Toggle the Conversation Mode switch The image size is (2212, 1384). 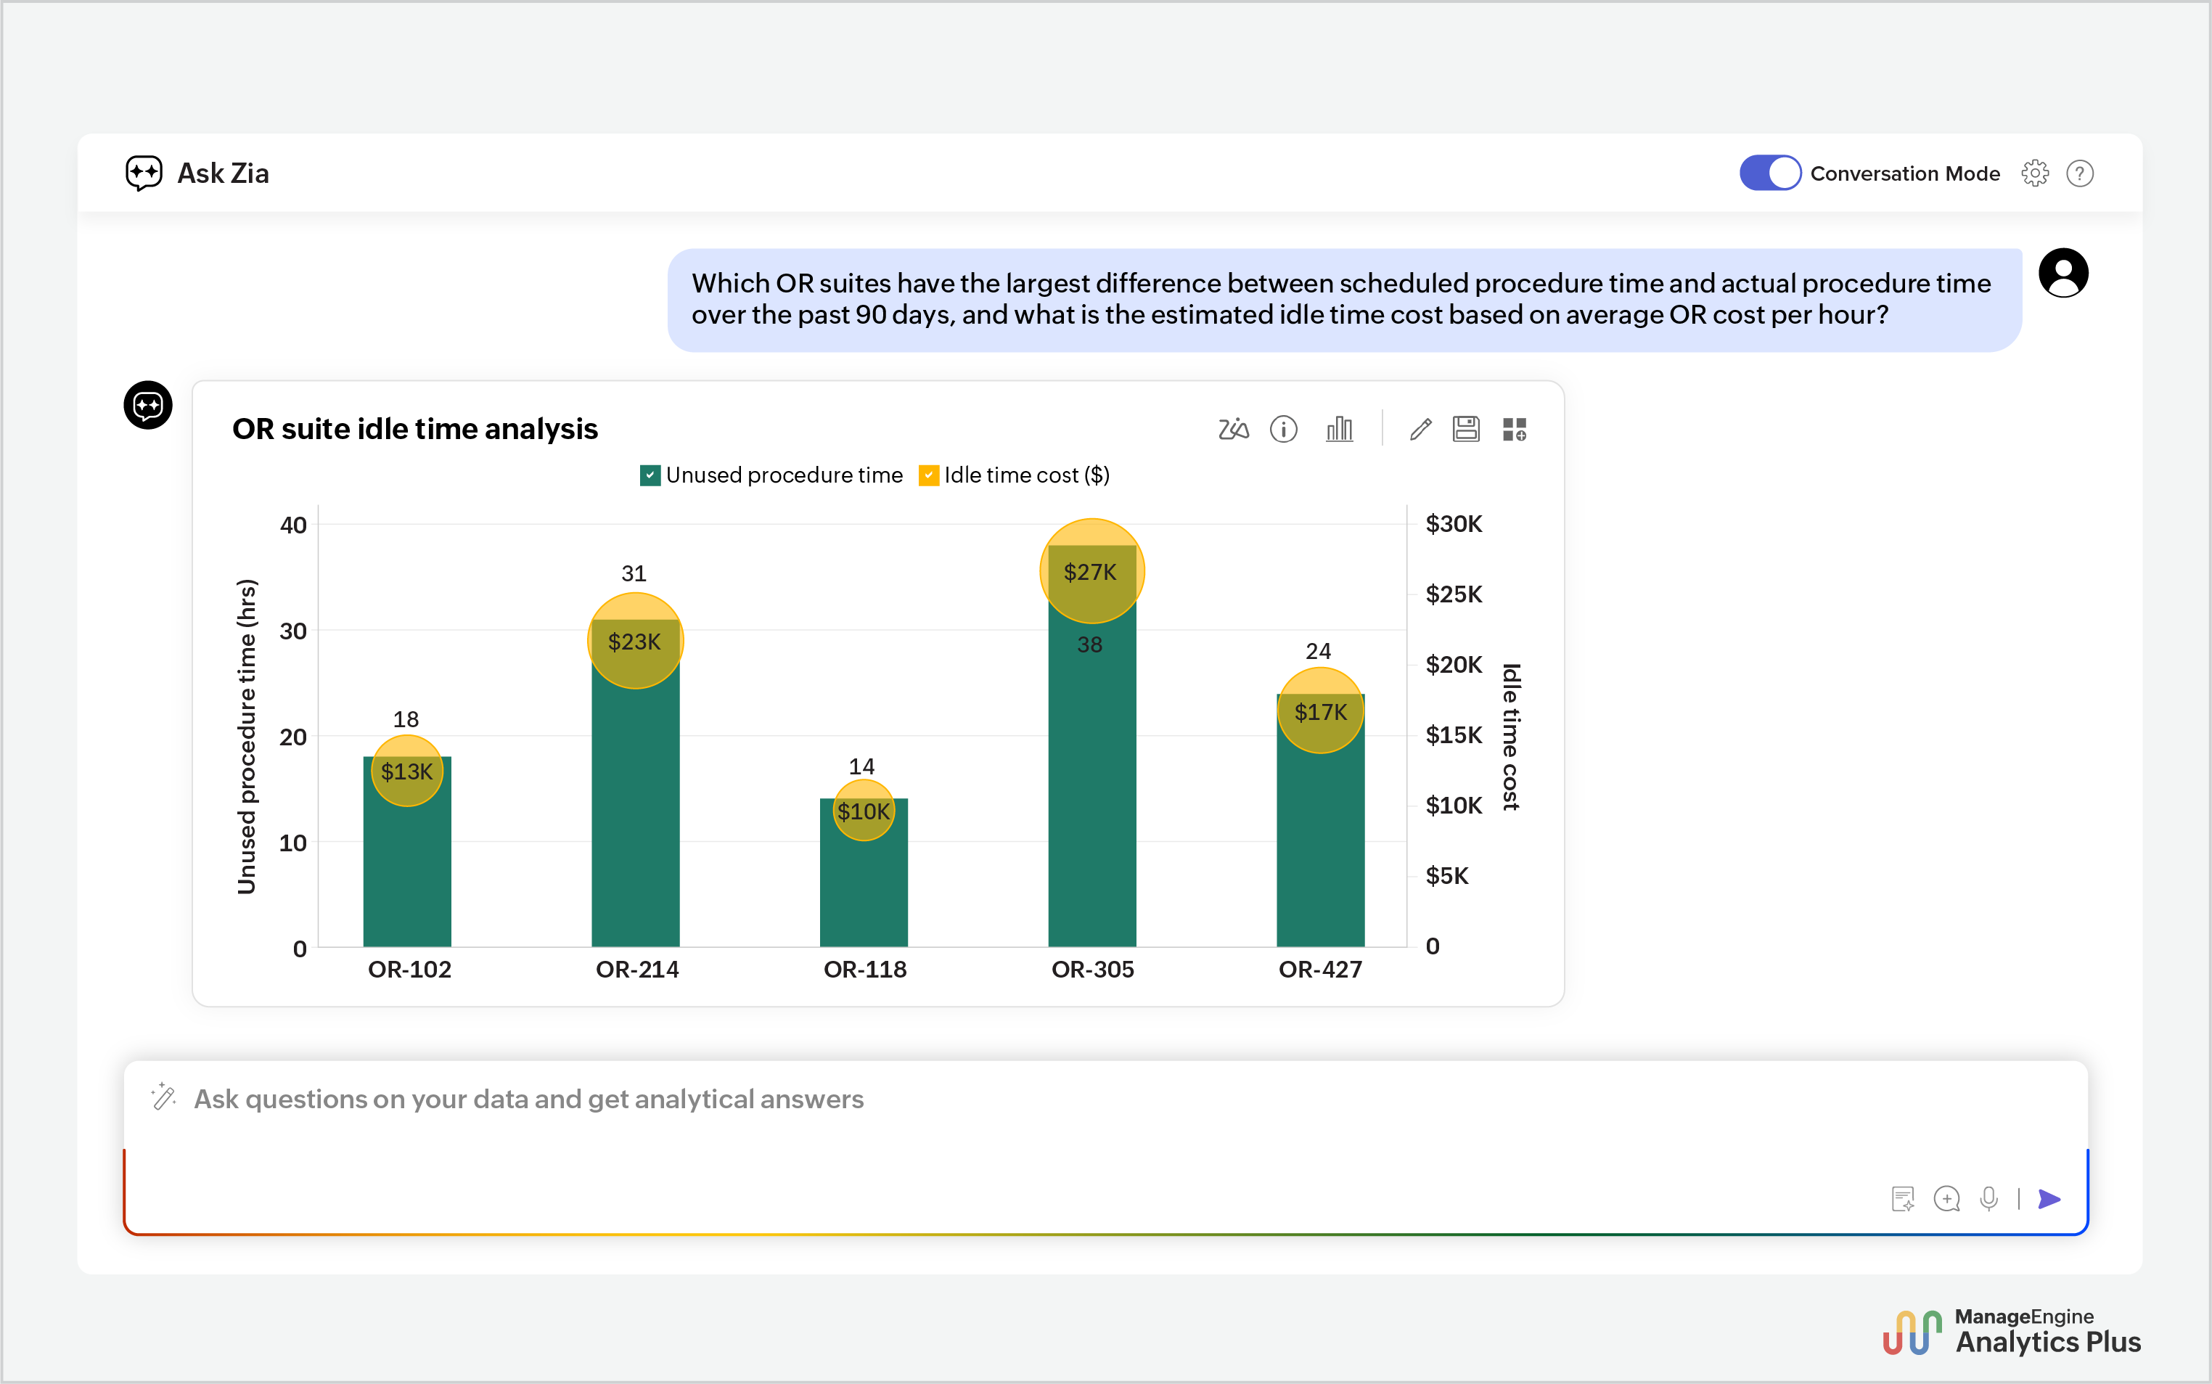click(x=1769, y=173)
